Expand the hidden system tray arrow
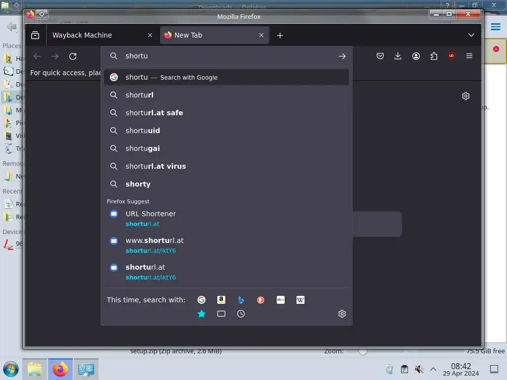 pyautogui.click(x=433, y=369)
